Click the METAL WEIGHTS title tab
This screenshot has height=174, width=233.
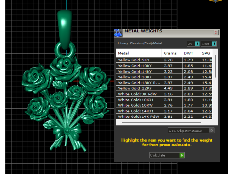143,31
